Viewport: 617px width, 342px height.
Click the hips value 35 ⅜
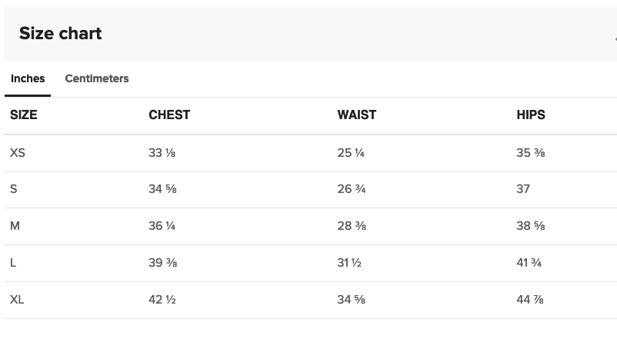pyautogui.click(x=530, y=152)
